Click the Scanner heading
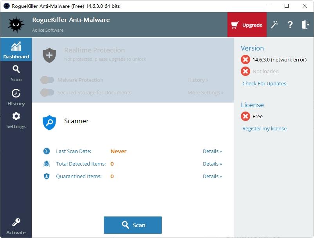This screenshot has width=314, height=238. tap(76, 121)
